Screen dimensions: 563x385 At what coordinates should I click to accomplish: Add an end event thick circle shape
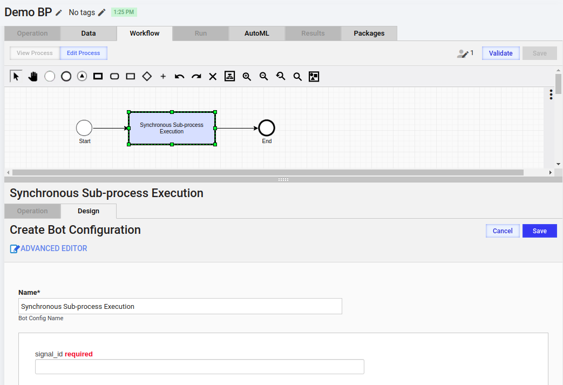[66, 76]
